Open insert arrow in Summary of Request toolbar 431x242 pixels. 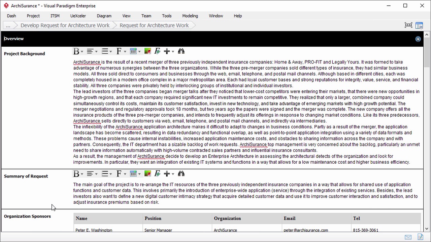tap(173, 174)
